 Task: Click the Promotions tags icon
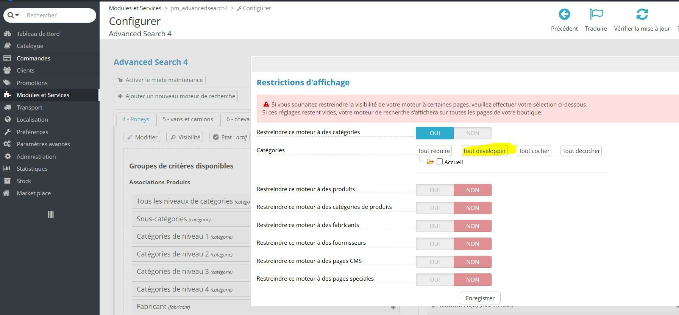[x=7, y=83]
